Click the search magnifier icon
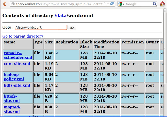The image size is (167, 117). (154, 4)
